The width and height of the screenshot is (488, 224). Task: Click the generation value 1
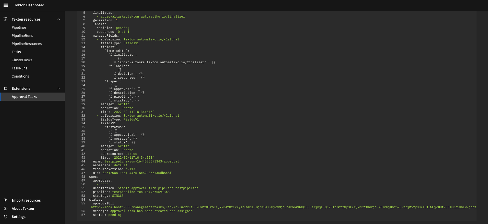click(117, 20)
